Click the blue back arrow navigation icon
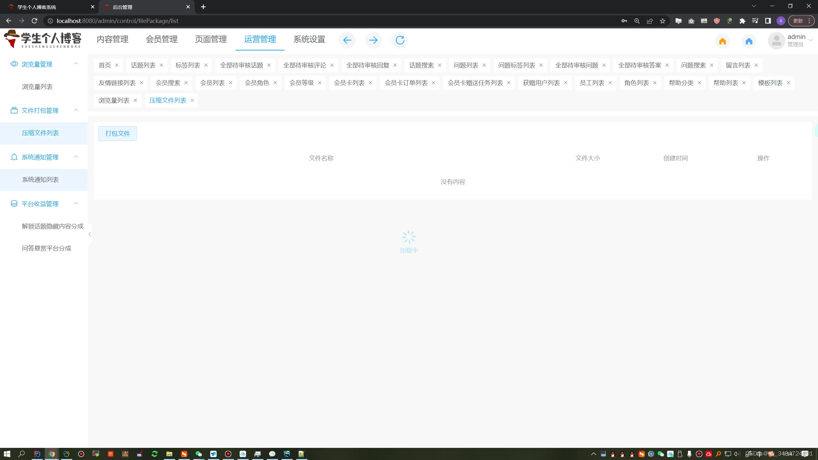 [x=347, y=40]
